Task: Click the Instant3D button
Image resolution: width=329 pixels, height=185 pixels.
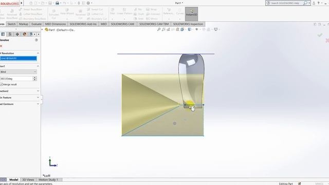Action: pos(191,14)
